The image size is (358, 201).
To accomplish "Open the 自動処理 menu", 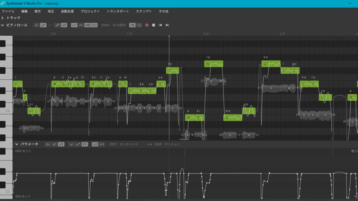I will click(x=67, y=11).
